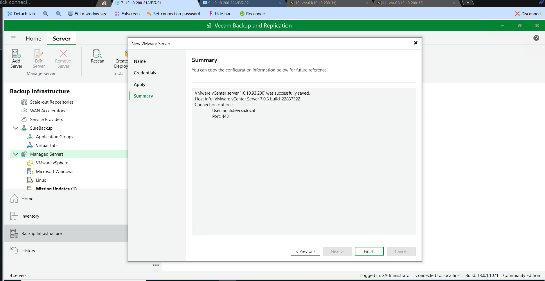
Task: Click the Edit Server ribbon icon
Action: pyautogui.click(x=39, y=54)
